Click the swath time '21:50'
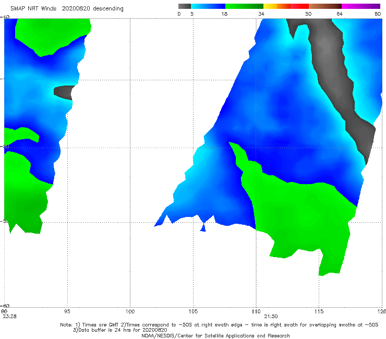386x339 pixels. pyautogui.click(x=271, y=317)
